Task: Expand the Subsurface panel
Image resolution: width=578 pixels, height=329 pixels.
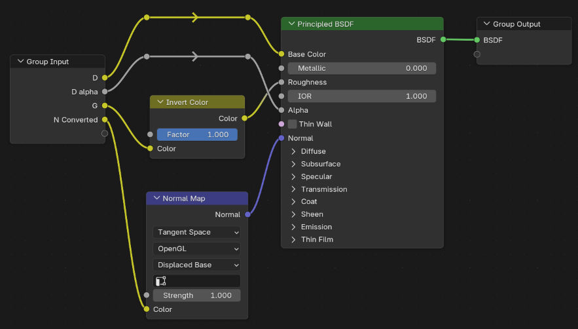Action: [293, 164]
